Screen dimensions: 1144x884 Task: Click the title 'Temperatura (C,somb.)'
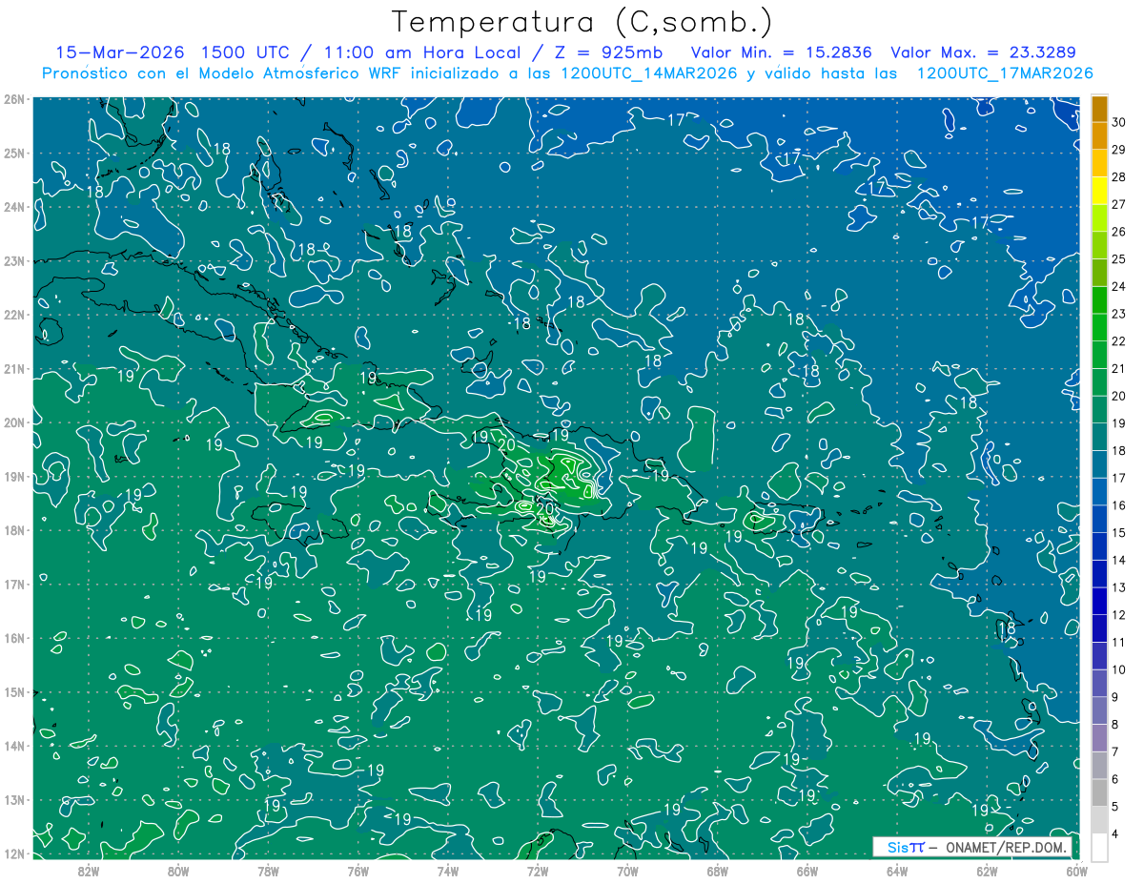[582, 22]
